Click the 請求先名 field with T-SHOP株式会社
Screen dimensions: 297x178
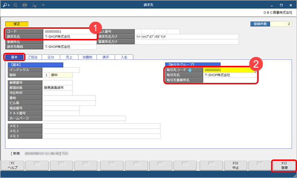click(x=70, y=37)
